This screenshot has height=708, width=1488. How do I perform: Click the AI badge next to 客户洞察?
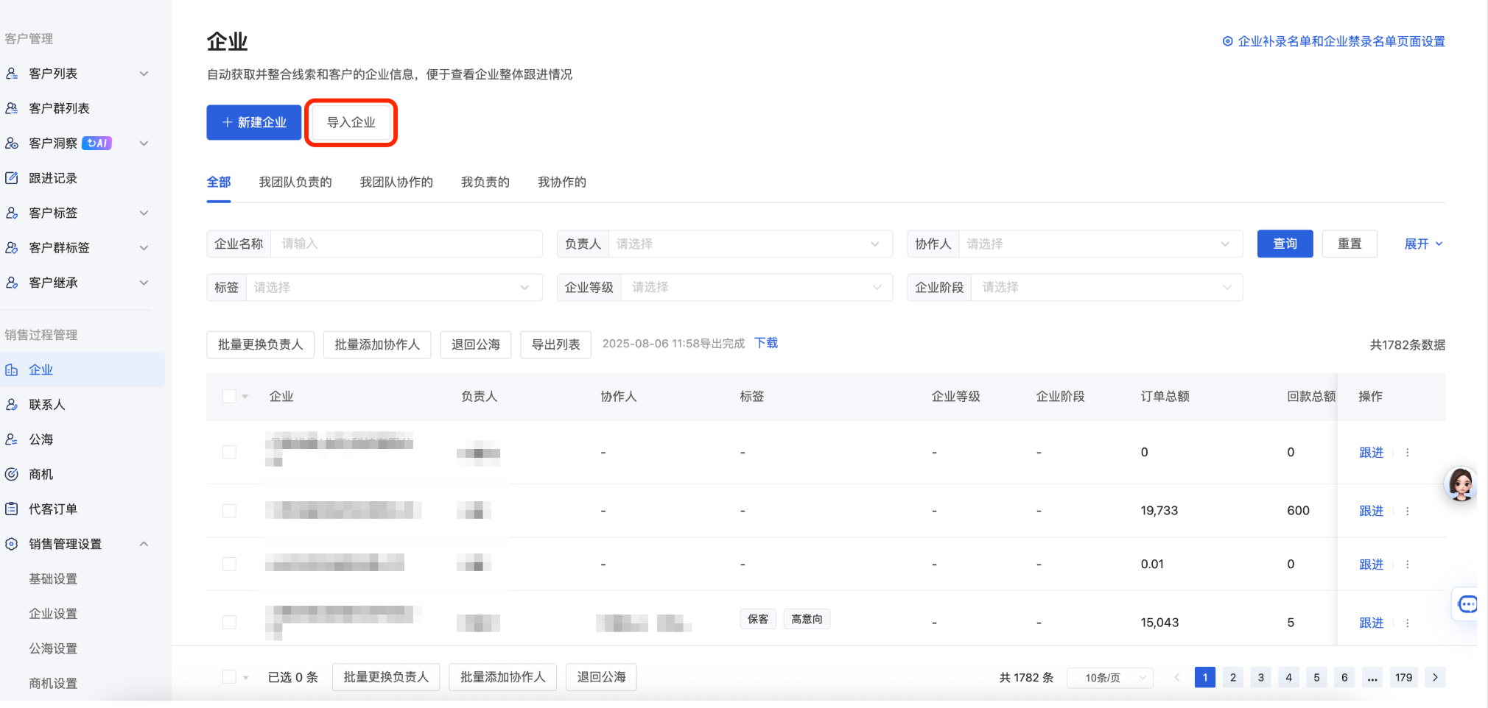[96, 144]
